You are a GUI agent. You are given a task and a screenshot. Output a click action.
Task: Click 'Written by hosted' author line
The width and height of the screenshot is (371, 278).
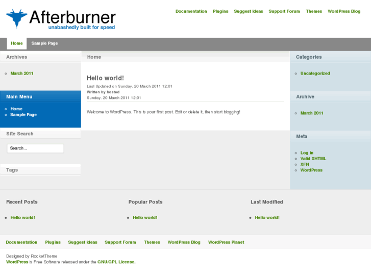103,92
